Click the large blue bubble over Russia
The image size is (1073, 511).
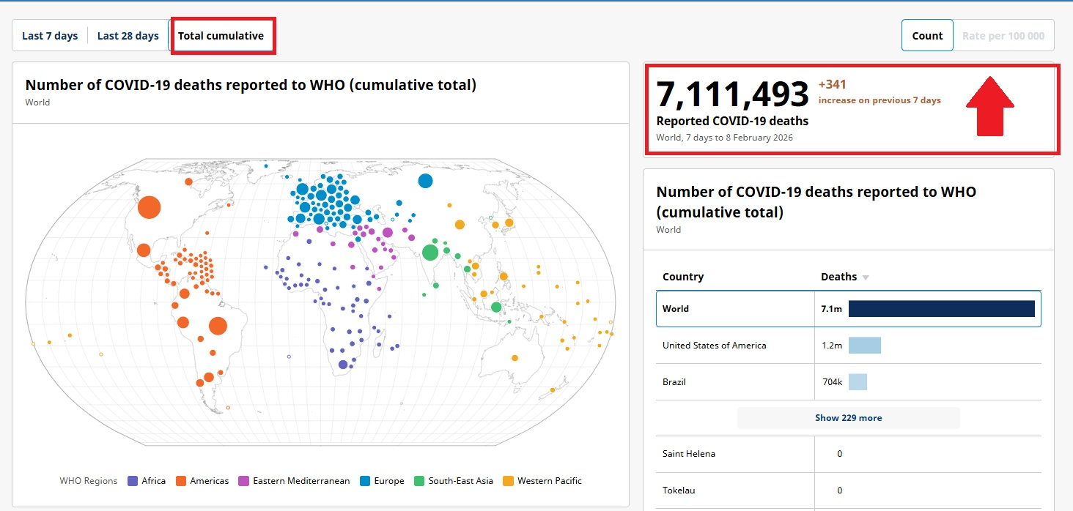425,181
